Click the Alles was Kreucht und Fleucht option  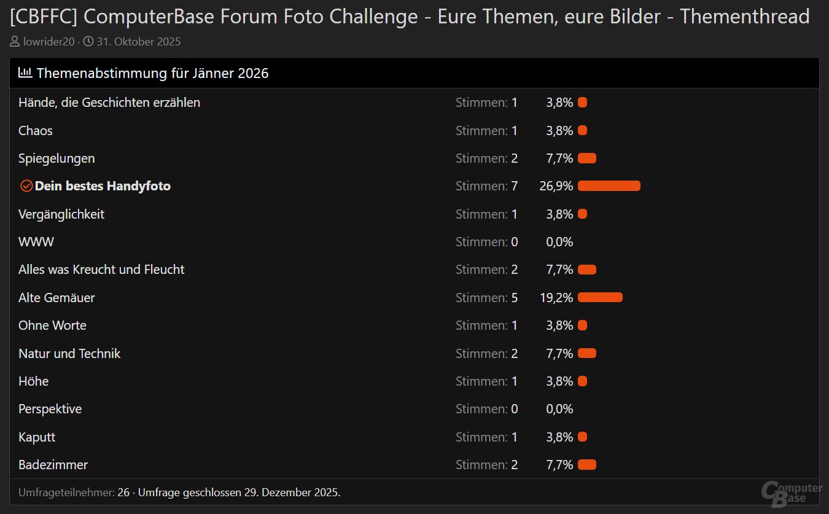coord(101,270)
